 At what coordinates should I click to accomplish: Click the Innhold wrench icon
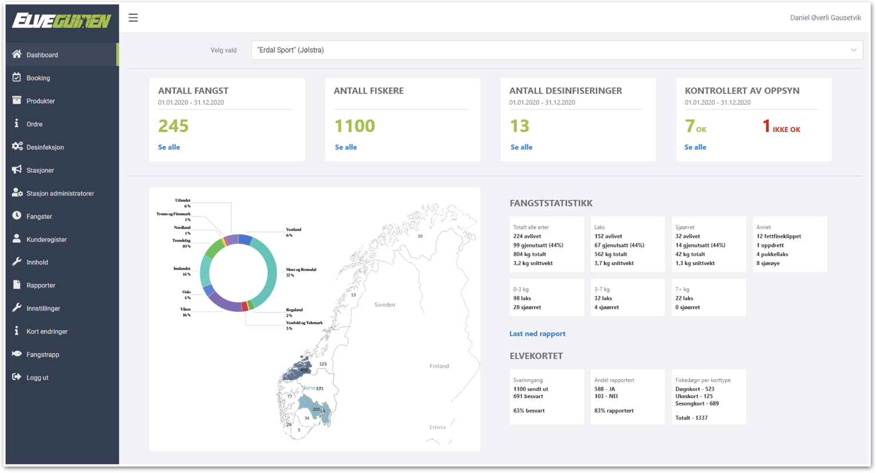pyautogui.click(x=17, y=262)
